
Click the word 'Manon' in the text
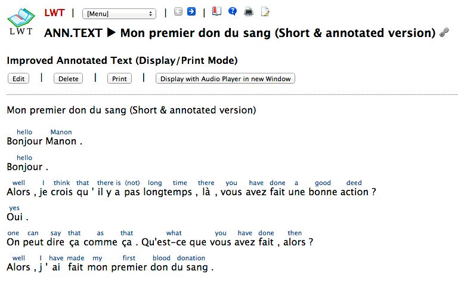coord(61,141)
